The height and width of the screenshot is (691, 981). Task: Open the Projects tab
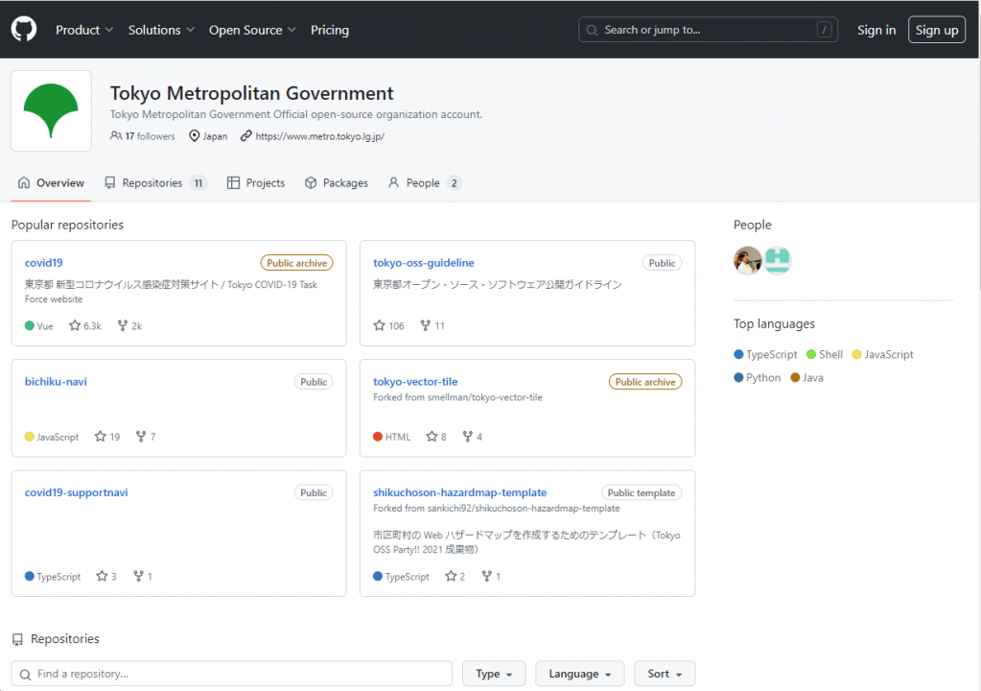click(256, 182)
